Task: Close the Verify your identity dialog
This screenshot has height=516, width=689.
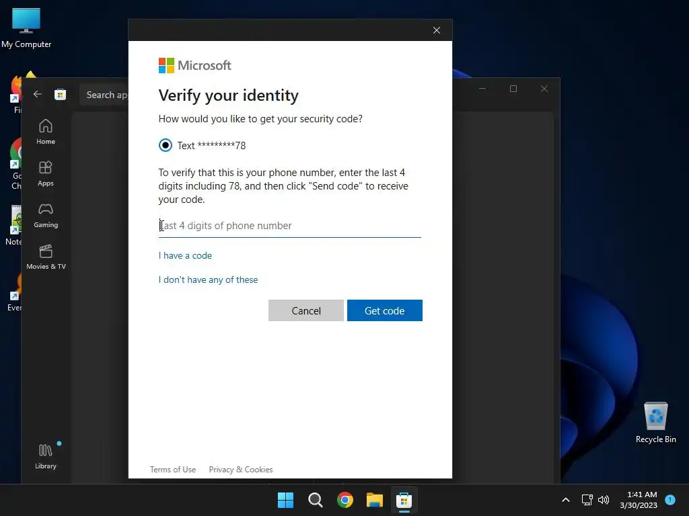Action: click(x=436, y=30)
